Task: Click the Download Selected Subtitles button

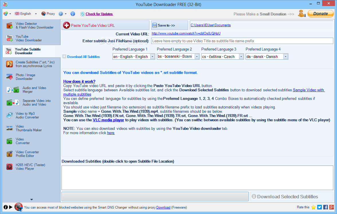Action: click(x=292, y=196)
